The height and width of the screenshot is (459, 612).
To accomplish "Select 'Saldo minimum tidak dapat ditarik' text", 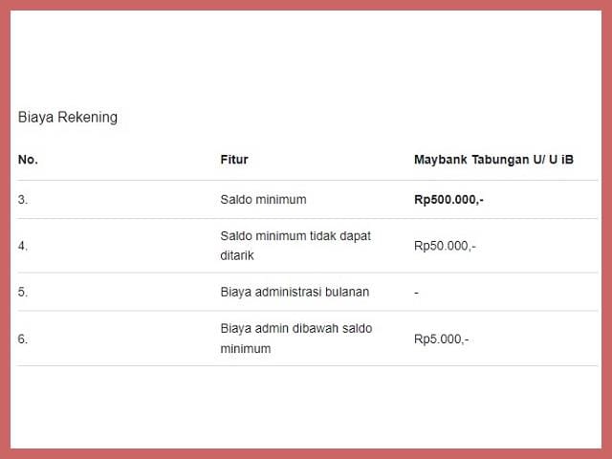I will (x=295, y=246).
